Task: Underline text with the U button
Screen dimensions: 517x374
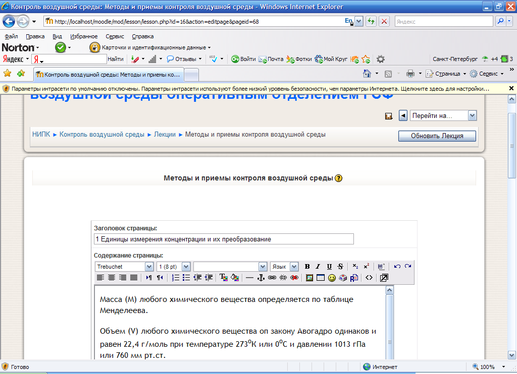Action: tap(329, 267)
